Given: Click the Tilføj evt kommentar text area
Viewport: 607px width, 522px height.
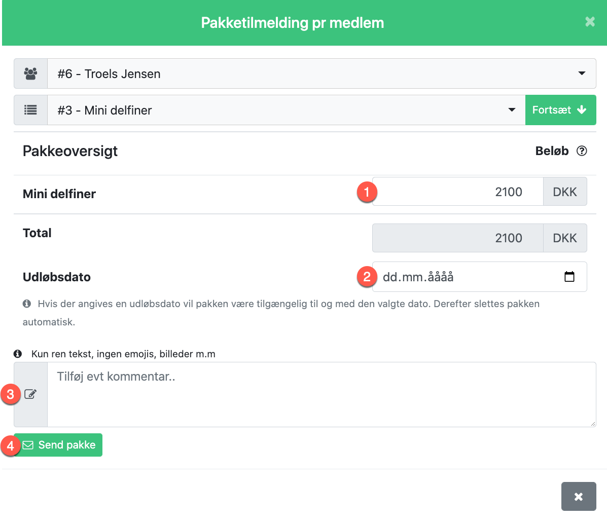Looking at the screenshot, I should point(322,394).
